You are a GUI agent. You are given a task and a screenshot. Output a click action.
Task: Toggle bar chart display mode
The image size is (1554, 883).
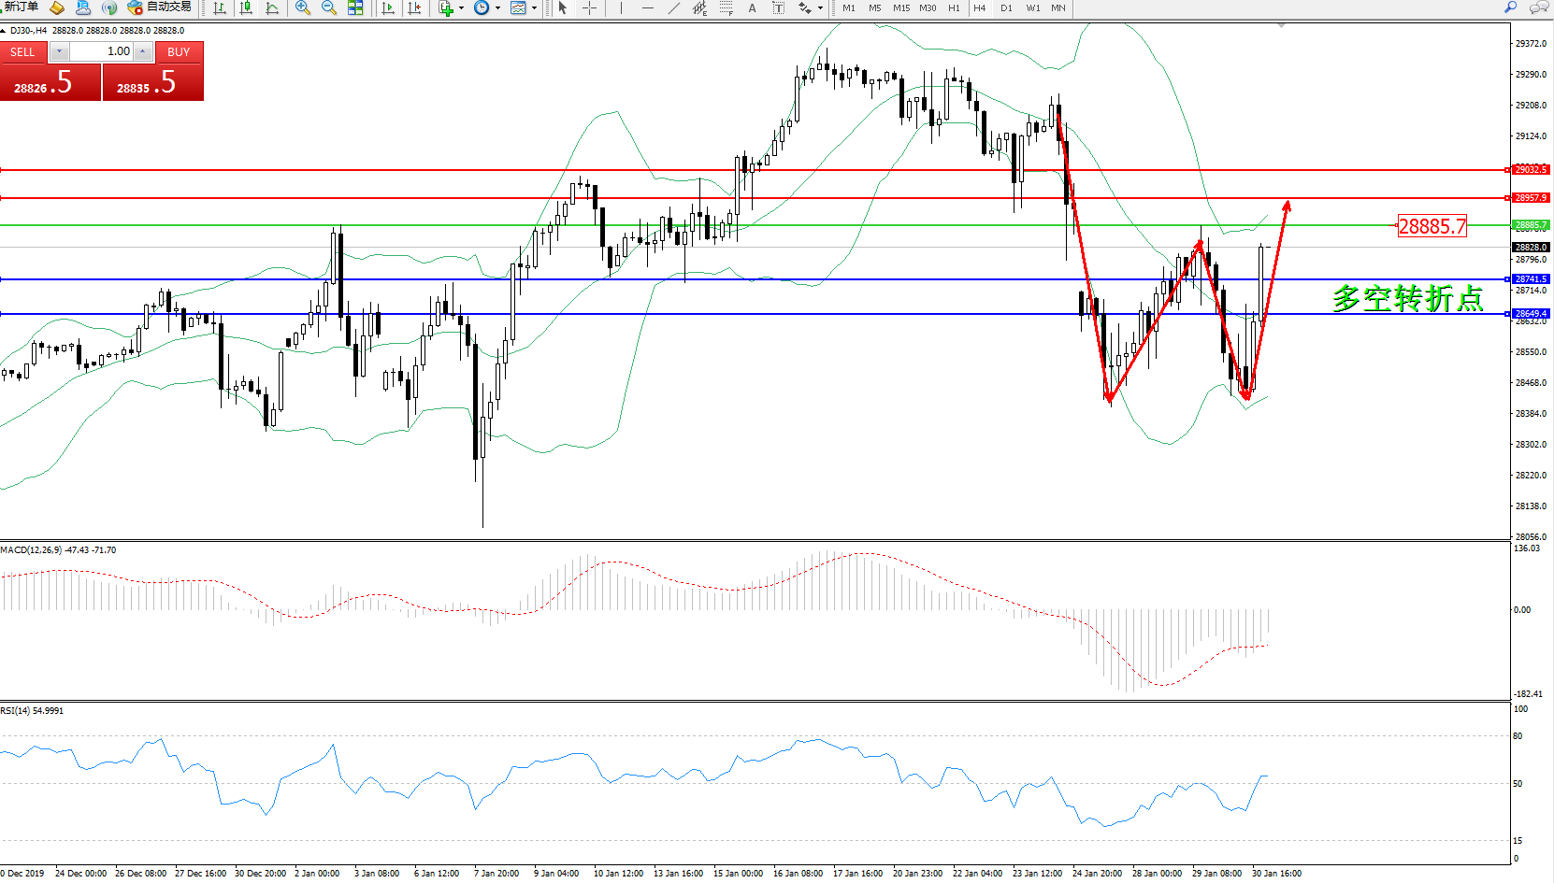(220, 8)
